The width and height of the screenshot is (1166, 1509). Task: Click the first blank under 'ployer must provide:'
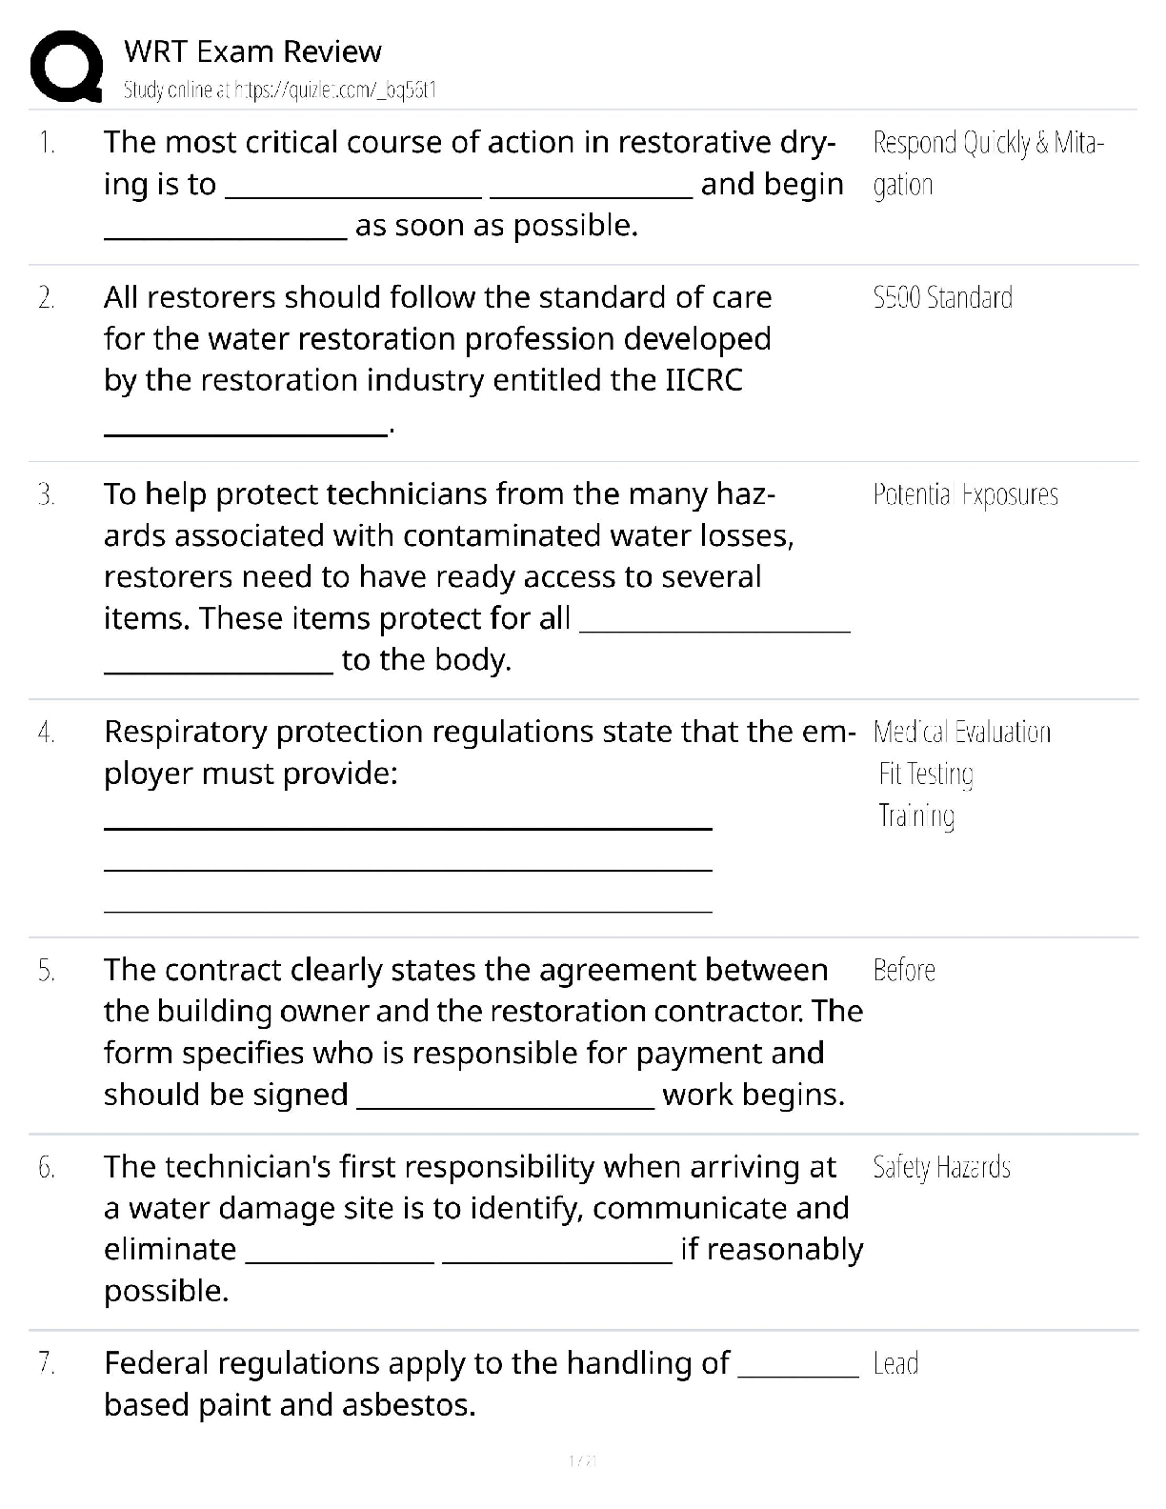pos(408,827)
